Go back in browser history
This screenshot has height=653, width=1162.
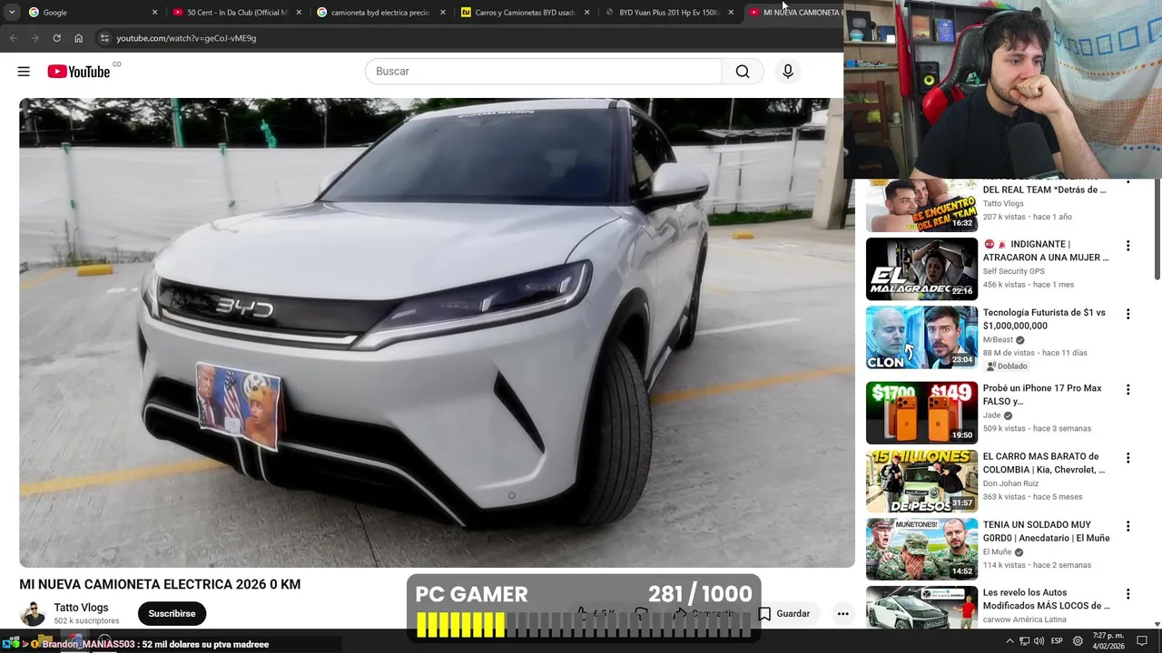pos(13,38)
